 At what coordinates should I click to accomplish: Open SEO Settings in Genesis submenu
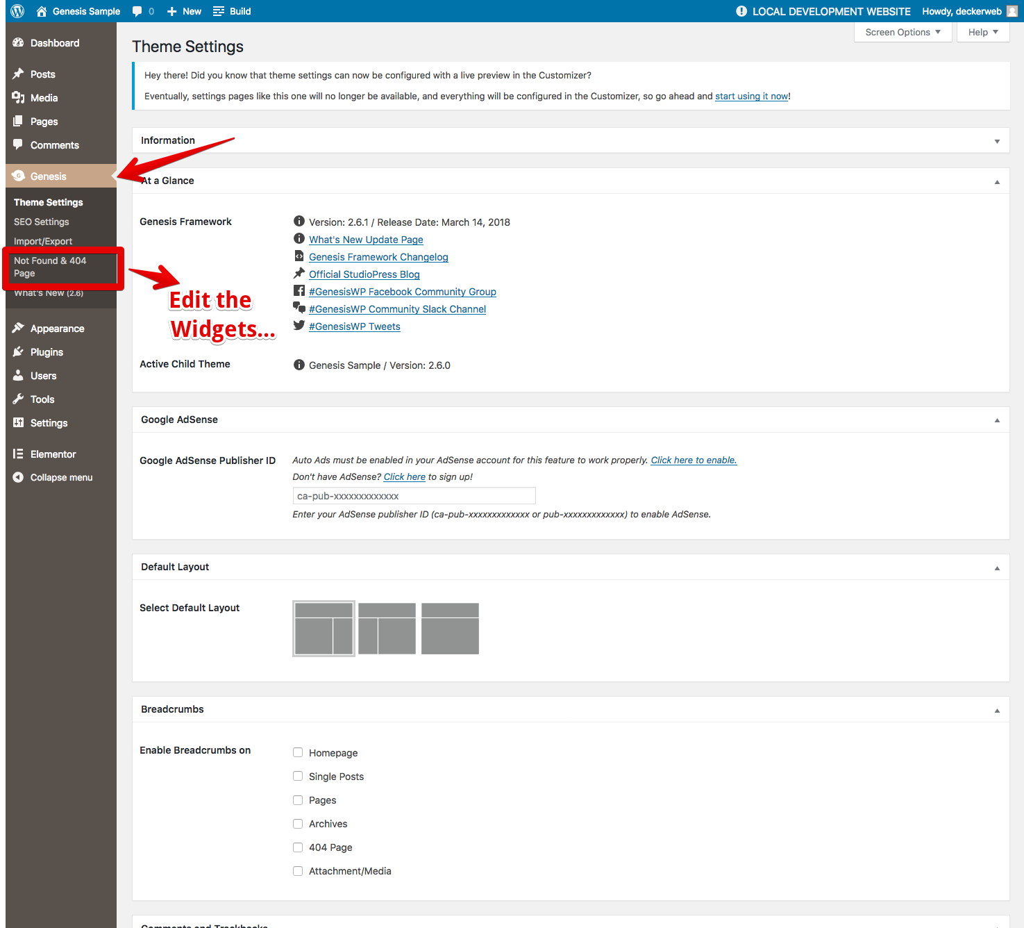click(x=42, y=222)
